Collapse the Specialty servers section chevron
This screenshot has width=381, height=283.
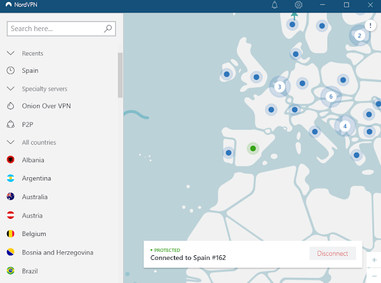pos(11,89)
